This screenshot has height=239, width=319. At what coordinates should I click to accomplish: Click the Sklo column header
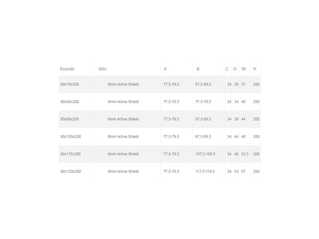[x=102, y=69]
